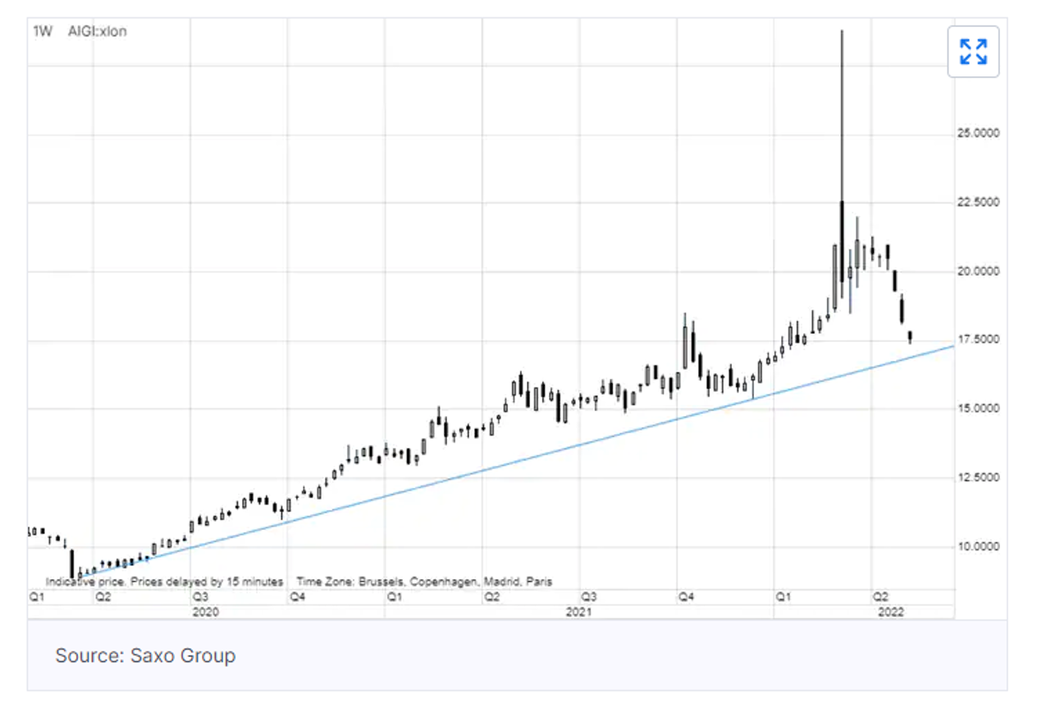The height and width of the screenshot is (712, 1037).
Task: Select the 2020 year label on time axis
Action: point(205,612)
